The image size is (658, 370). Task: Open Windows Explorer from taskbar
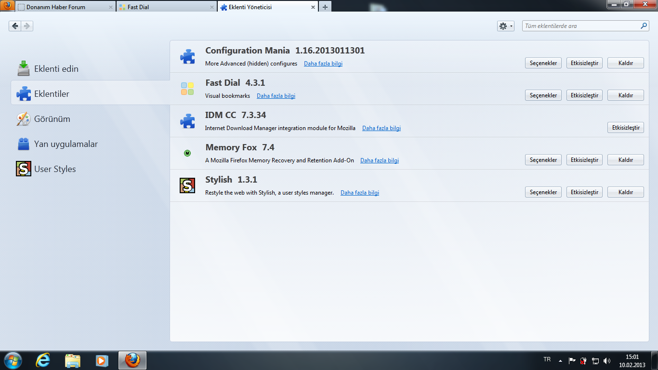point(73,360)
